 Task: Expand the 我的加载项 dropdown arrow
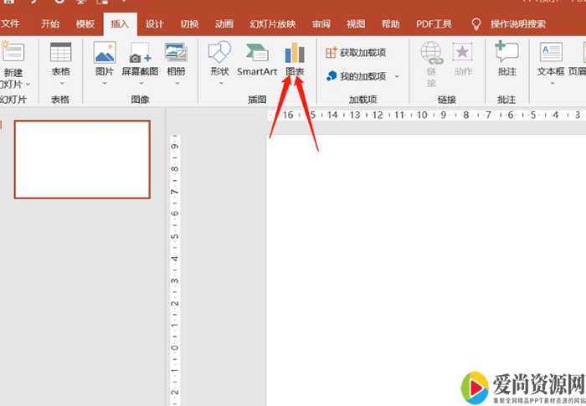[x=397, y=76]
